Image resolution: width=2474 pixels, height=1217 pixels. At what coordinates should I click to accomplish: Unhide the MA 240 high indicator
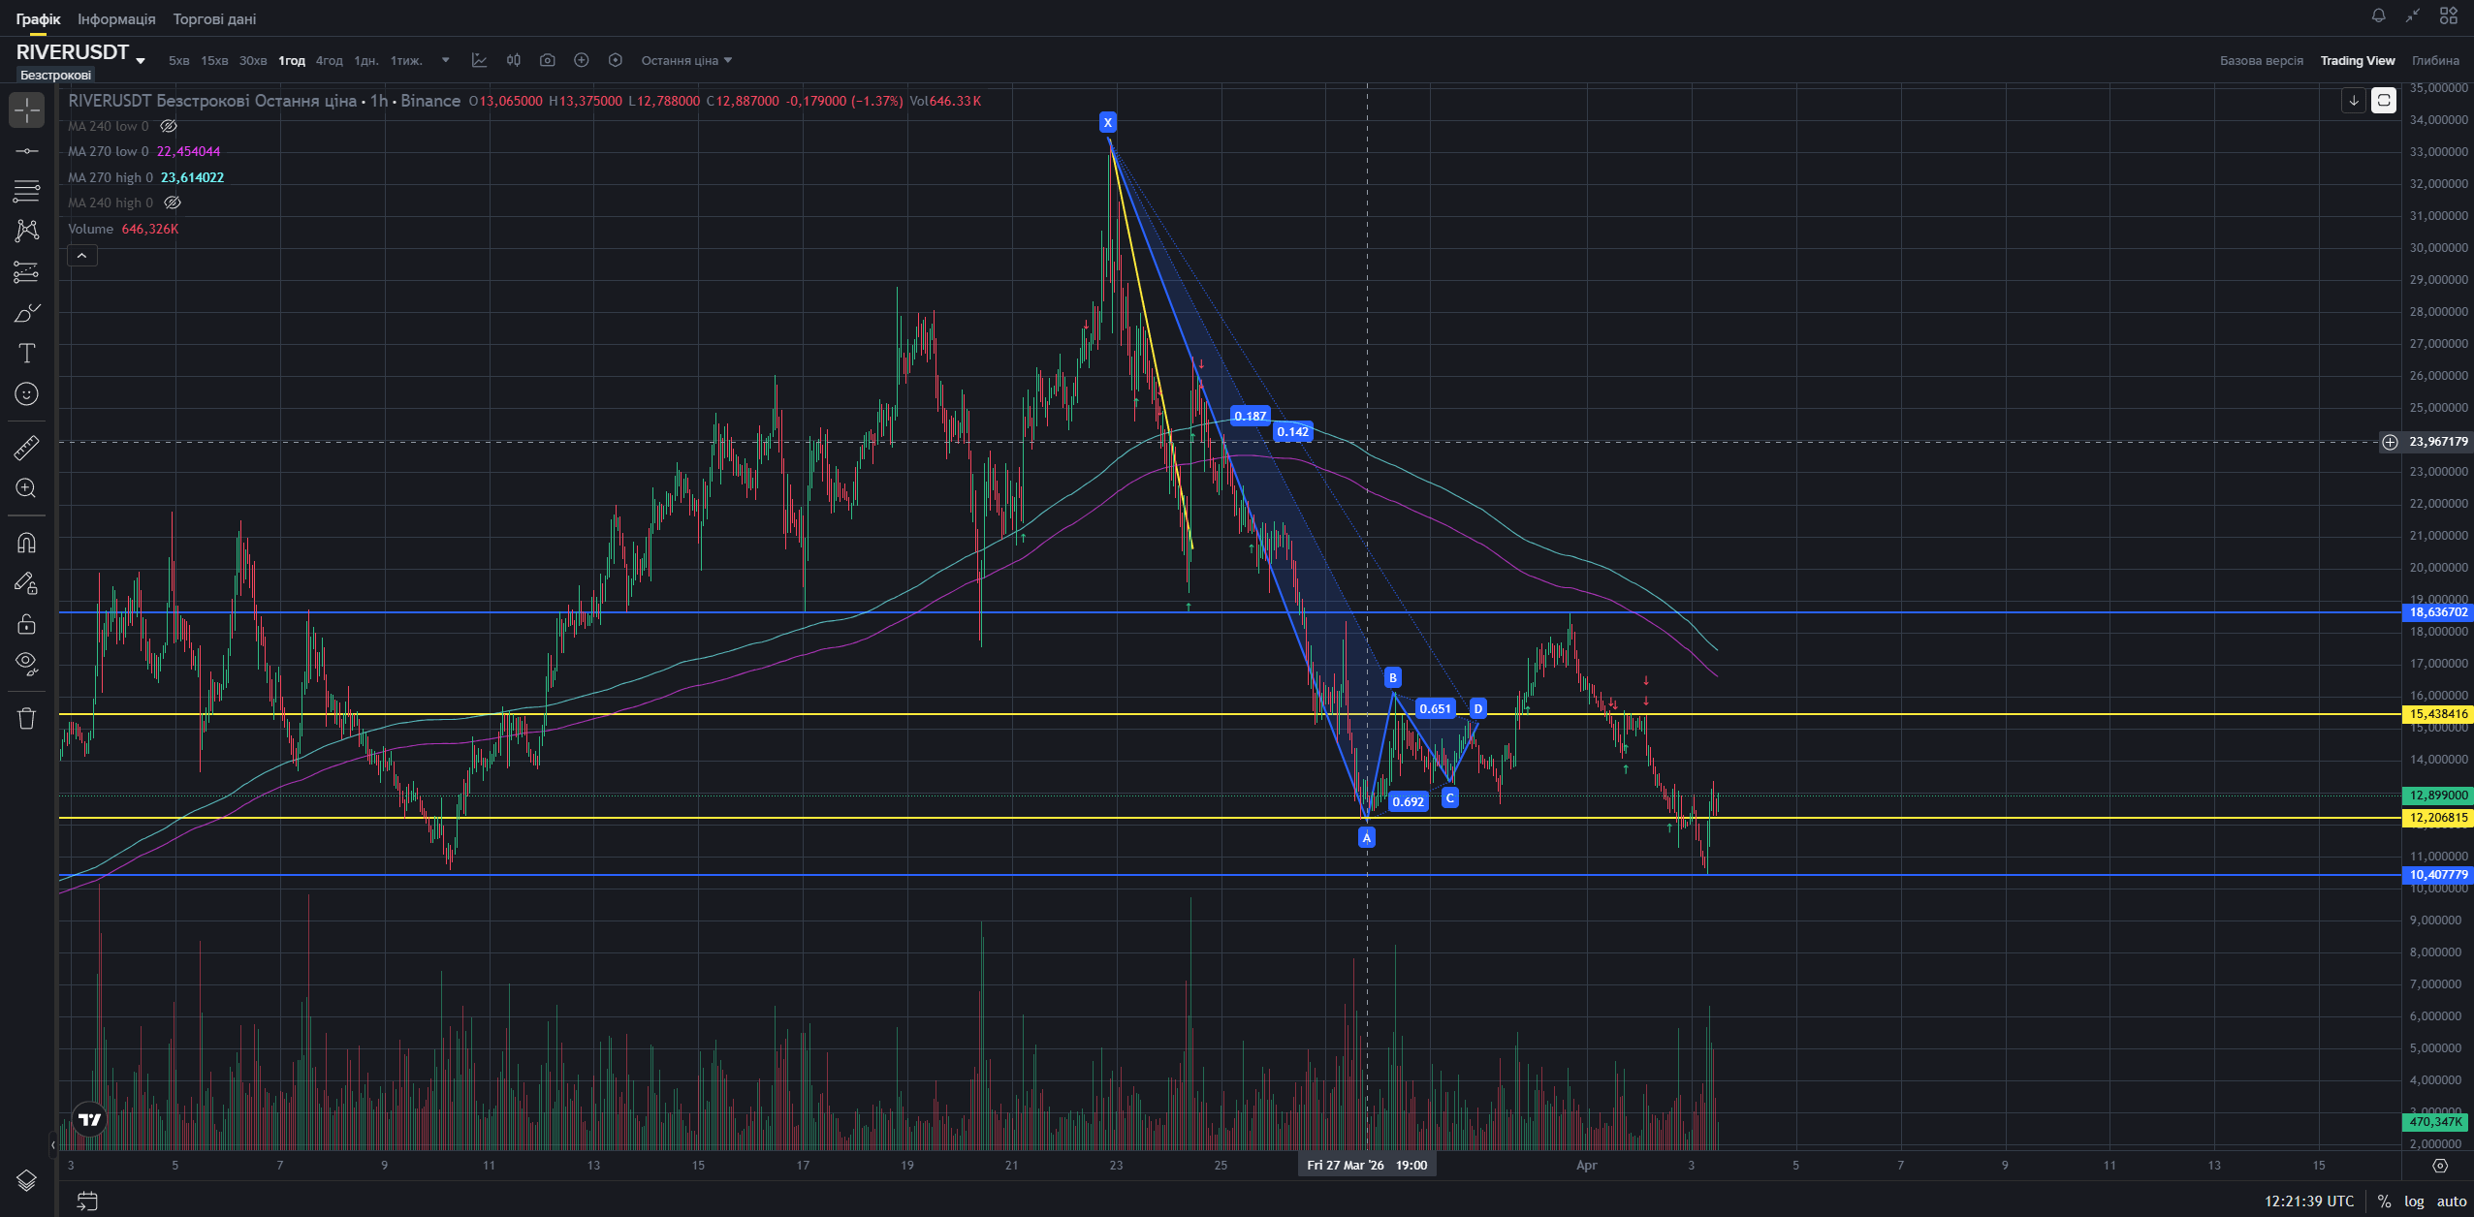pyautogui.click(x=173, y=203)
